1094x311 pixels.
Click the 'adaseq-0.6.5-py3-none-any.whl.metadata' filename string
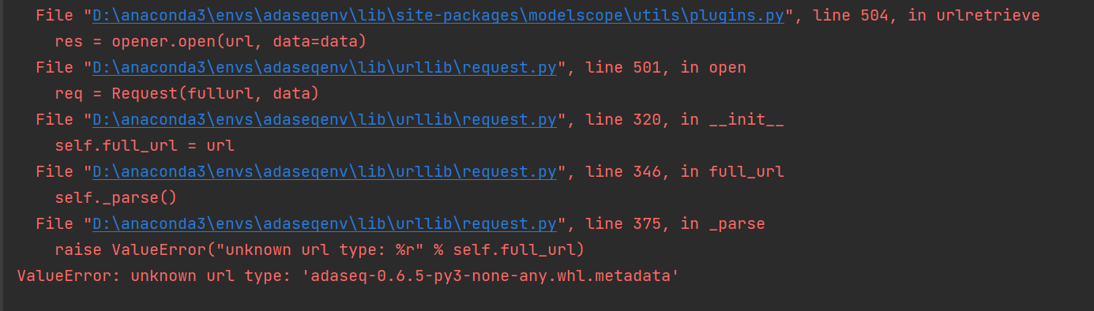click(491, 276)
